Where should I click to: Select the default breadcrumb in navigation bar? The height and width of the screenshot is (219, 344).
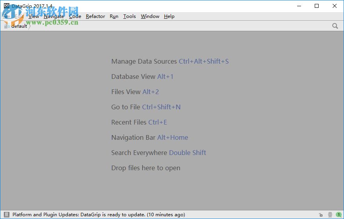tap(19, 26)
